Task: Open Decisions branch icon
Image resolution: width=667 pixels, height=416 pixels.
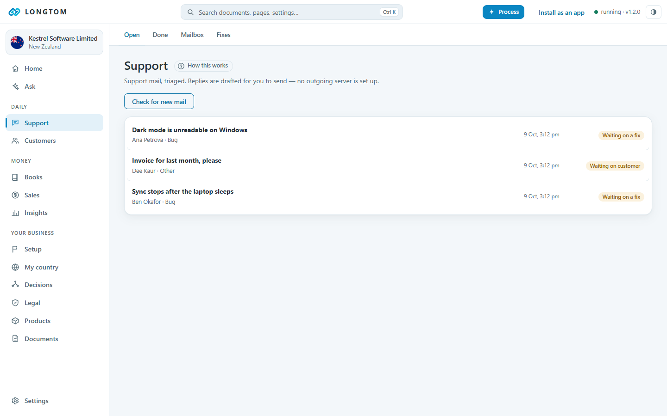Action: click(x=15, y=285)
